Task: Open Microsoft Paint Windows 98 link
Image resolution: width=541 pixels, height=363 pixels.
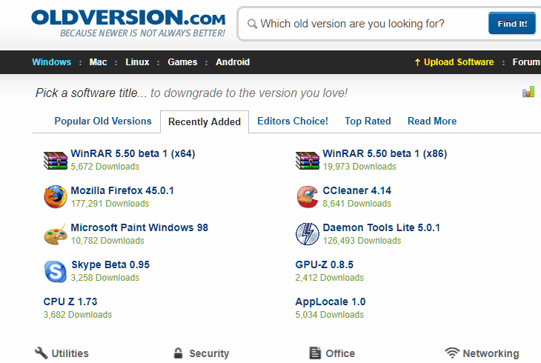Action: tap(139, 227)
